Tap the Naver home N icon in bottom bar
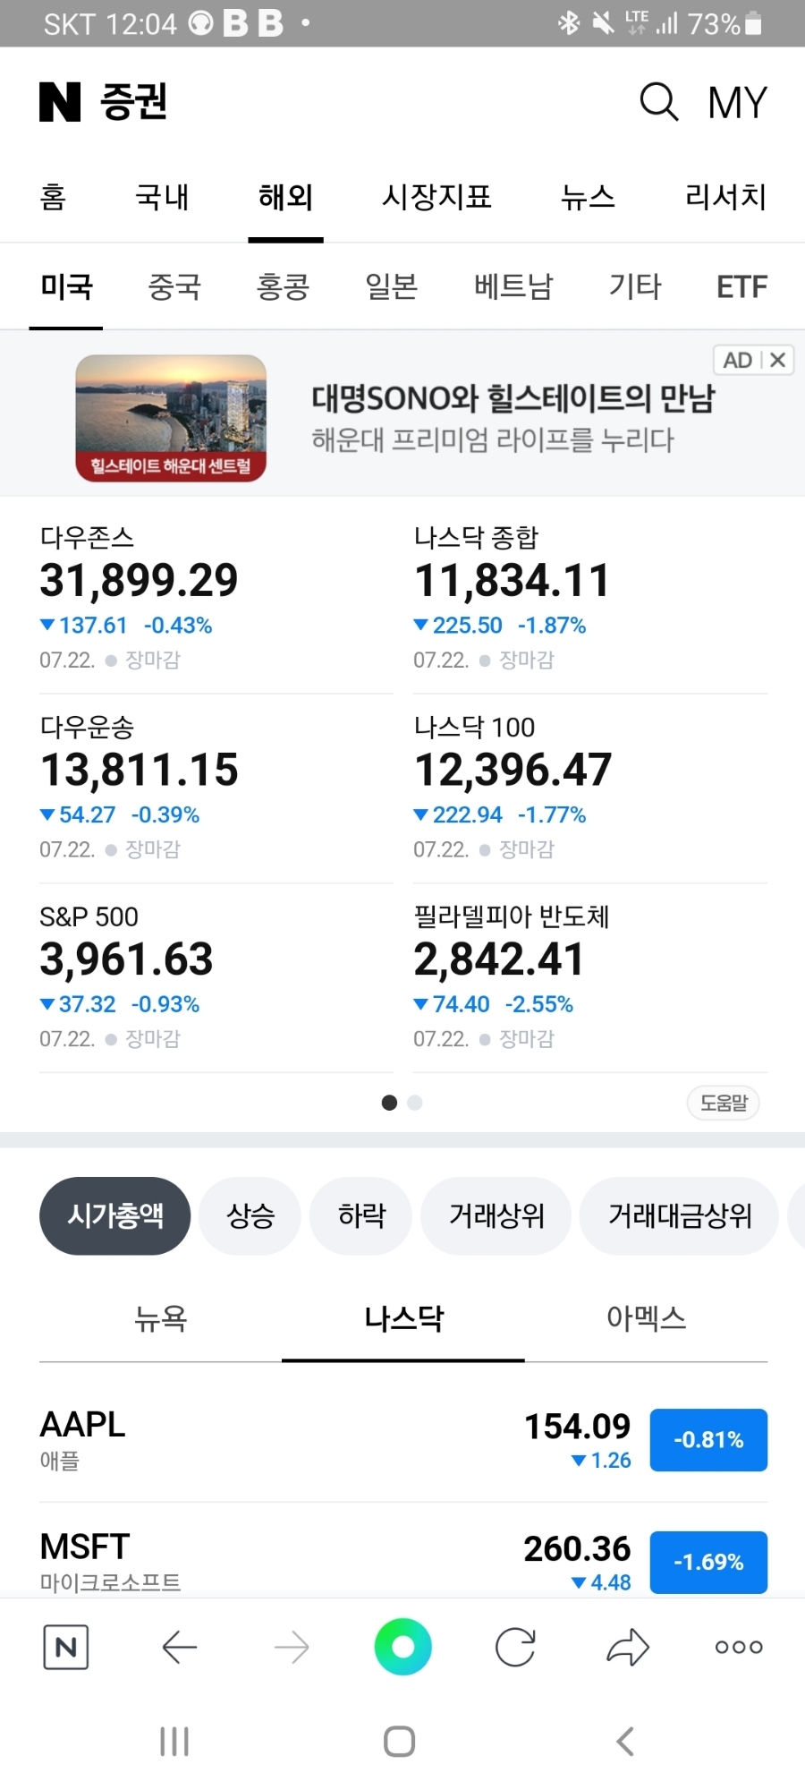805x1790 pixels. (x=66, y=1647)
